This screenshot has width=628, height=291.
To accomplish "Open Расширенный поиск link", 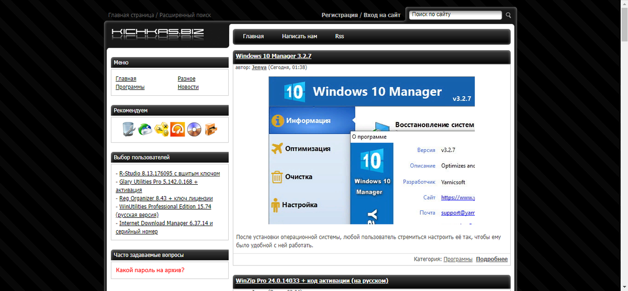I will [185, 15].
